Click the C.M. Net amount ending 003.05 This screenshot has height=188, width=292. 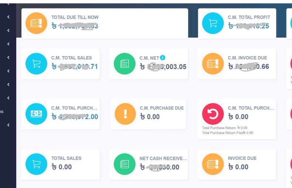pos(163,67)
